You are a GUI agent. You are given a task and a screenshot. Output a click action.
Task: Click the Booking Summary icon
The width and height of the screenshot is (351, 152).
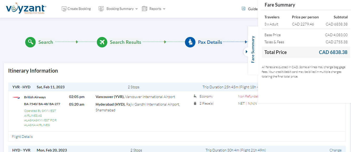tap(101, 9)
